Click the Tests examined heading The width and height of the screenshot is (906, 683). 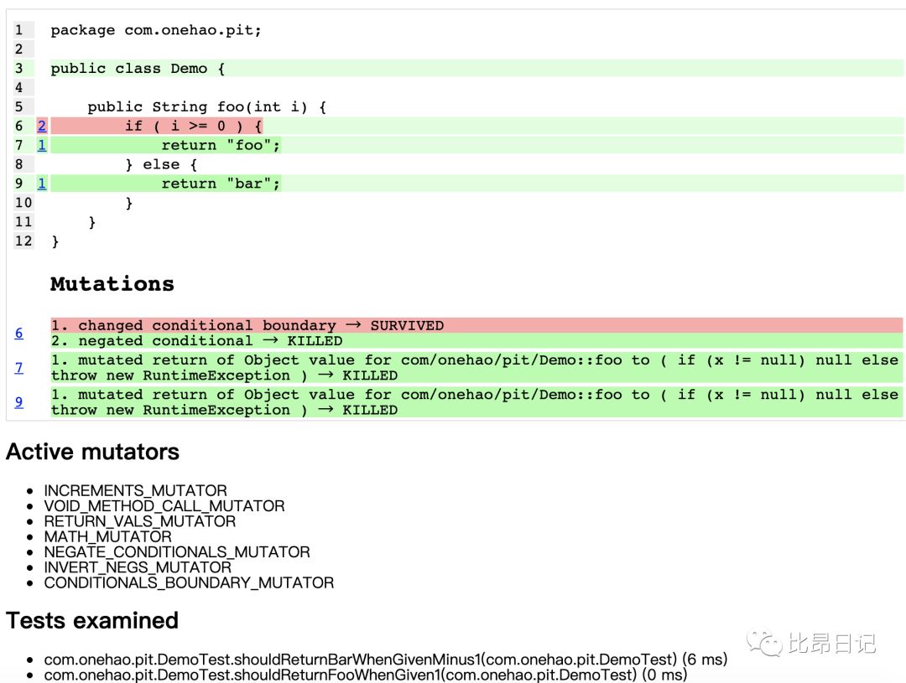click(92, 621)
